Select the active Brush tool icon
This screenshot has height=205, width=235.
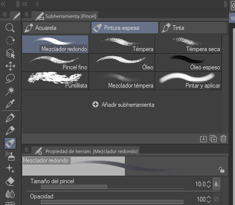click(10, 143)
